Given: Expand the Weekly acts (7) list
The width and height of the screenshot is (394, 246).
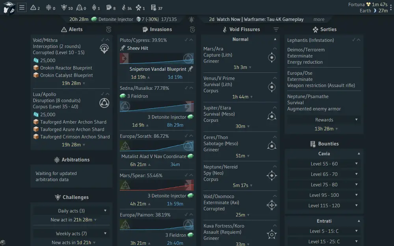Looking at the screenshot, I should (71, 233).
